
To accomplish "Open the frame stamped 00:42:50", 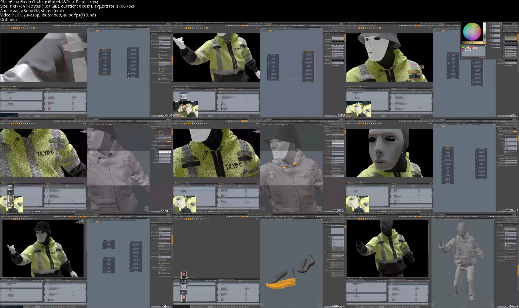I will pos(86,261).
